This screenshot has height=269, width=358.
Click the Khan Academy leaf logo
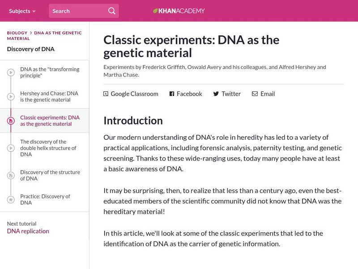[x=155, y=11]
